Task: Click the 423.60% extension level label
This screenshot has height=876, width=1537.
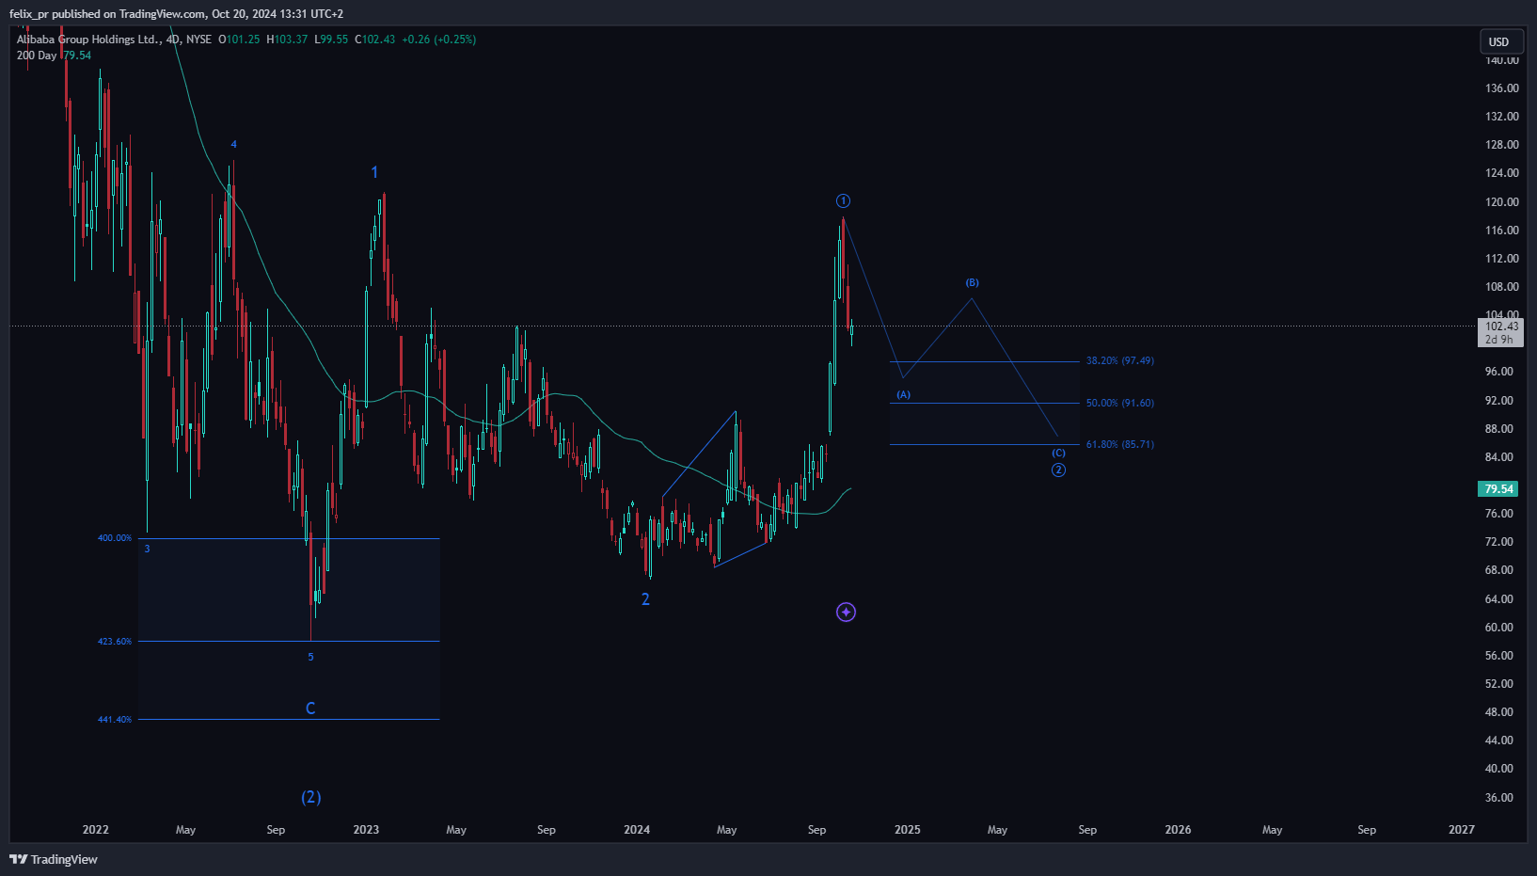Action: pos(115,641)
